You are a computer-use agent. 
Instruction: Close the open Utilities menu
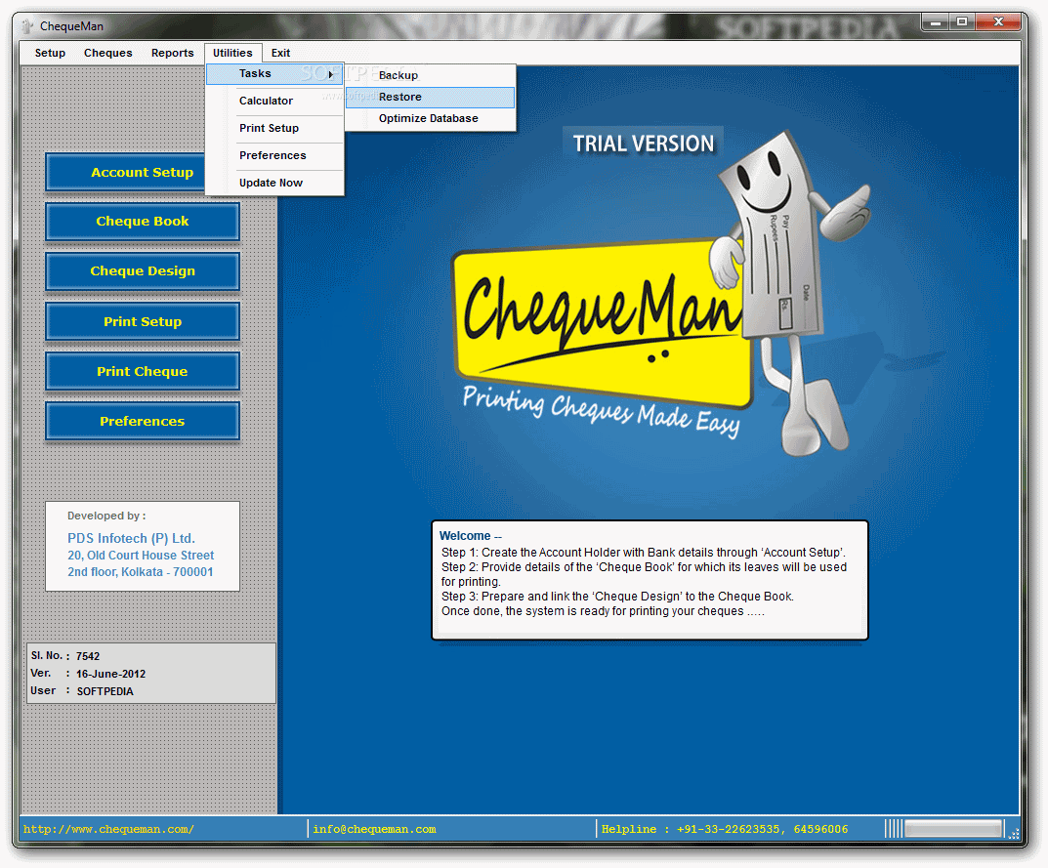[232, 53]
